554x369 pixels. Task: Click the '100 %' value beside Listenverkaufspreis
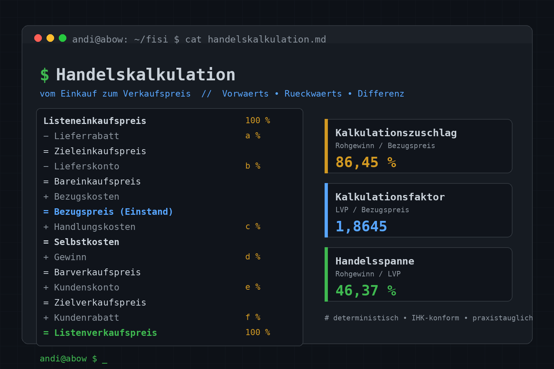coord(258,332)
